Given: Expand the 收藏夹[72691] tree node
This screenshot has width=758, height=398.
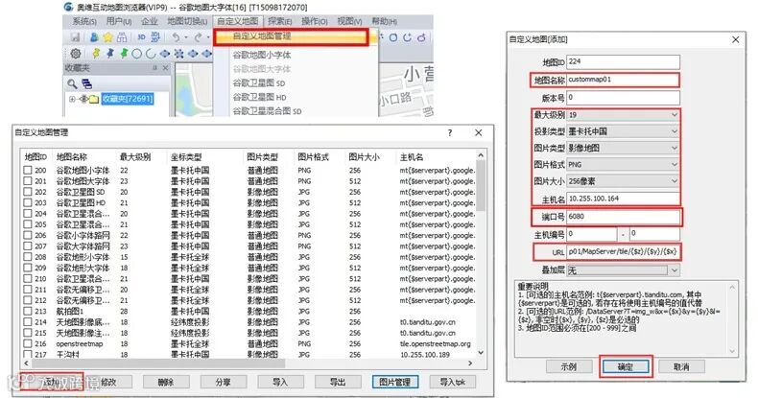Looking at the screenshot, I should click(x=72, y=99).
